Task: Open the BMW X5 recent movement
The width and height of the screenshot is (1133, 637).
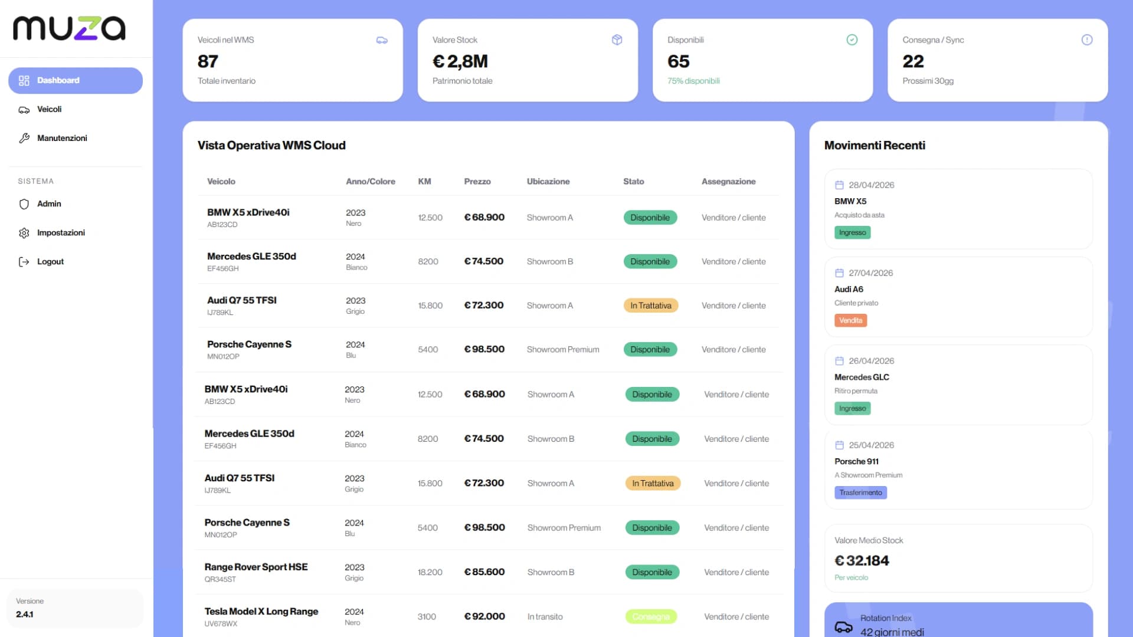Action: [x=958, y=209]
